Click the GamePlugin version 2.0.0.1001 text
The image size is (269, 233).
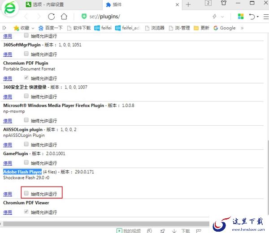56,154
